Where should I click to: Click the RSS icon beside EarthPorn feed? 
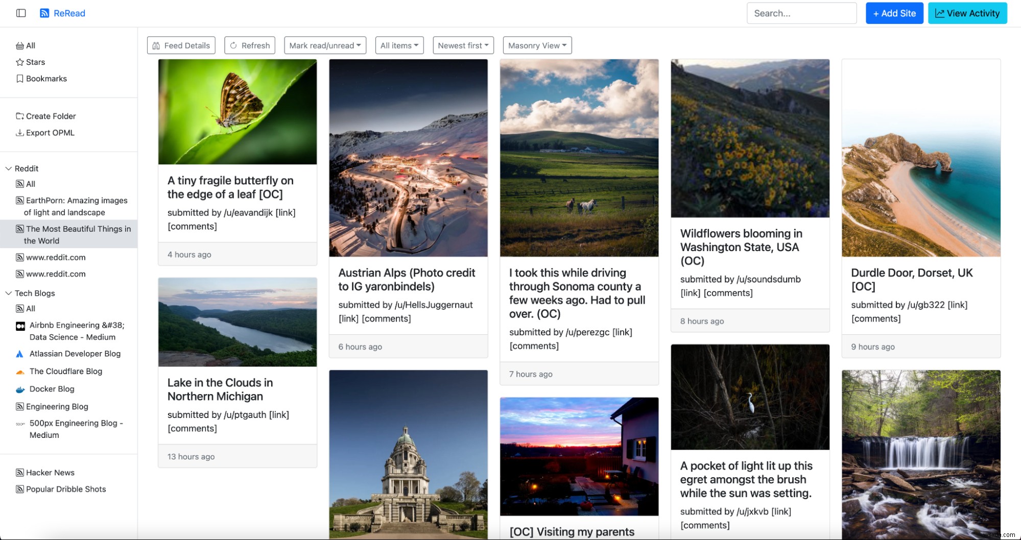(20, 201)
